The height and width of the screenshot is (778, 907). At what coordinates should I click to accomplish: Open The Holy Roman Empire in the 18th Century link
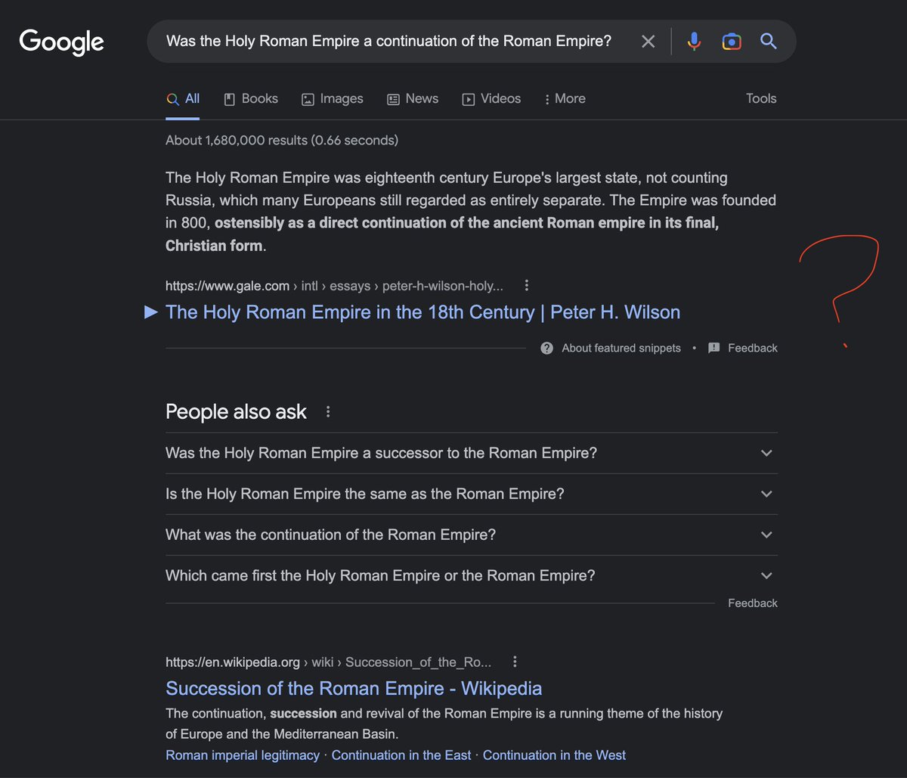click(423, 312)
